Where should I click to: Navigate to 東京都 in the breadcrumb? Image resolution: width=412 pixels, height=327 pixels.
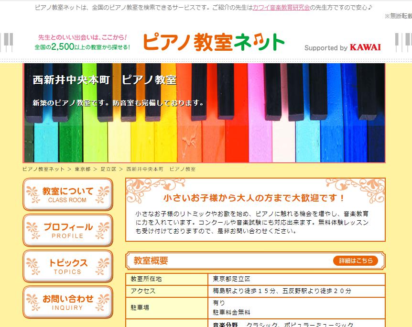click(82, 169)
